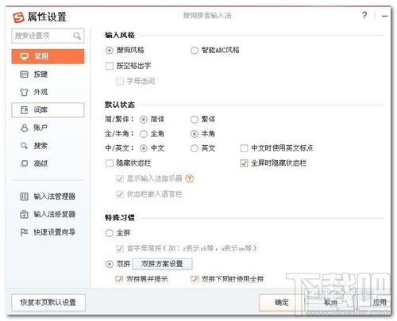Screen dimensions: 397x321
Task: Select 英文 radio option
Action: (195, 148)
